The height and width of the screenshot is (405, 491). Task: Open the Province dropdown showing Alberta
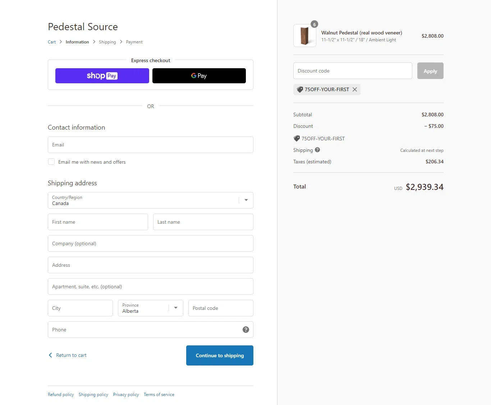pyautogui.click(x=151, y=308)
